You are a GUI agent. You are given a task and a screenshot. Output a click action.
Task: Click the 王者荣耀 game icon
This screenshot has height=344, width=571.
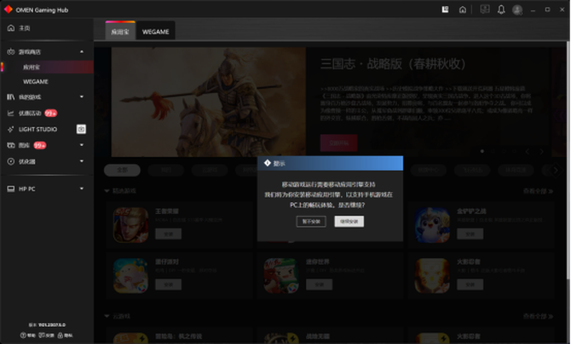(130, 225)
